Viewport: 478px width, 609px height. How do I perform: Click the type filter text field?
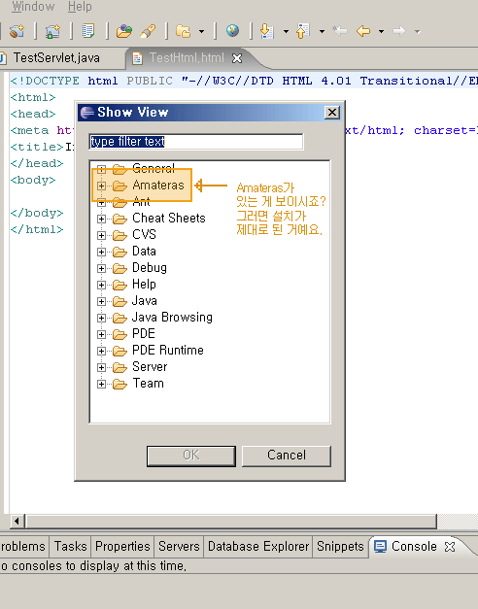[196, 142]
